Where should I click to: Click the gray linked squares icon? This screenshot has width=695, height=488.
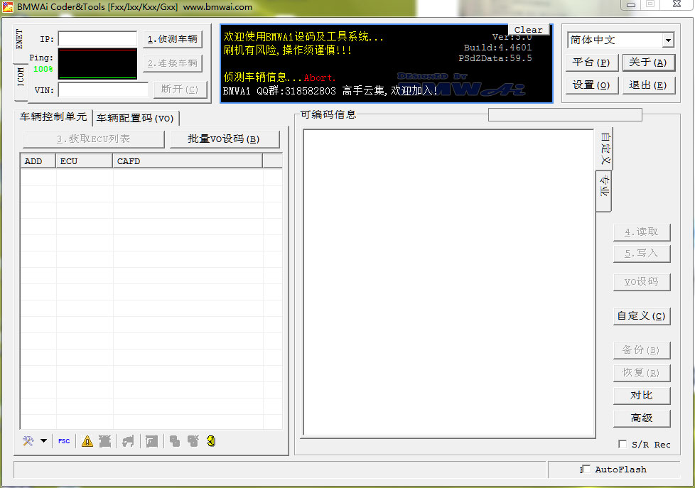pyautogui.click(x=175, y=441)
